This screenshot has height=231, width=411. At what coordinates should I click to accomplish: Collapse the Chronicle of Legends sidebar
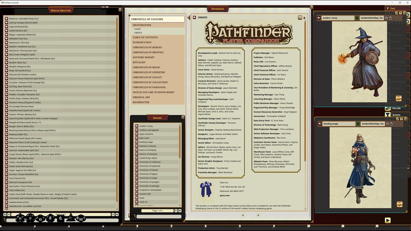pos(188,17)
